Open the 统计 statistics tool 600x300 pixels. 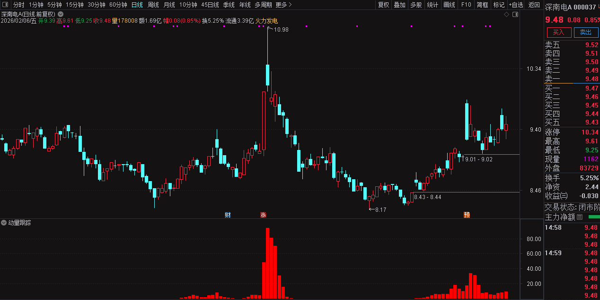(x=432, y=5)
